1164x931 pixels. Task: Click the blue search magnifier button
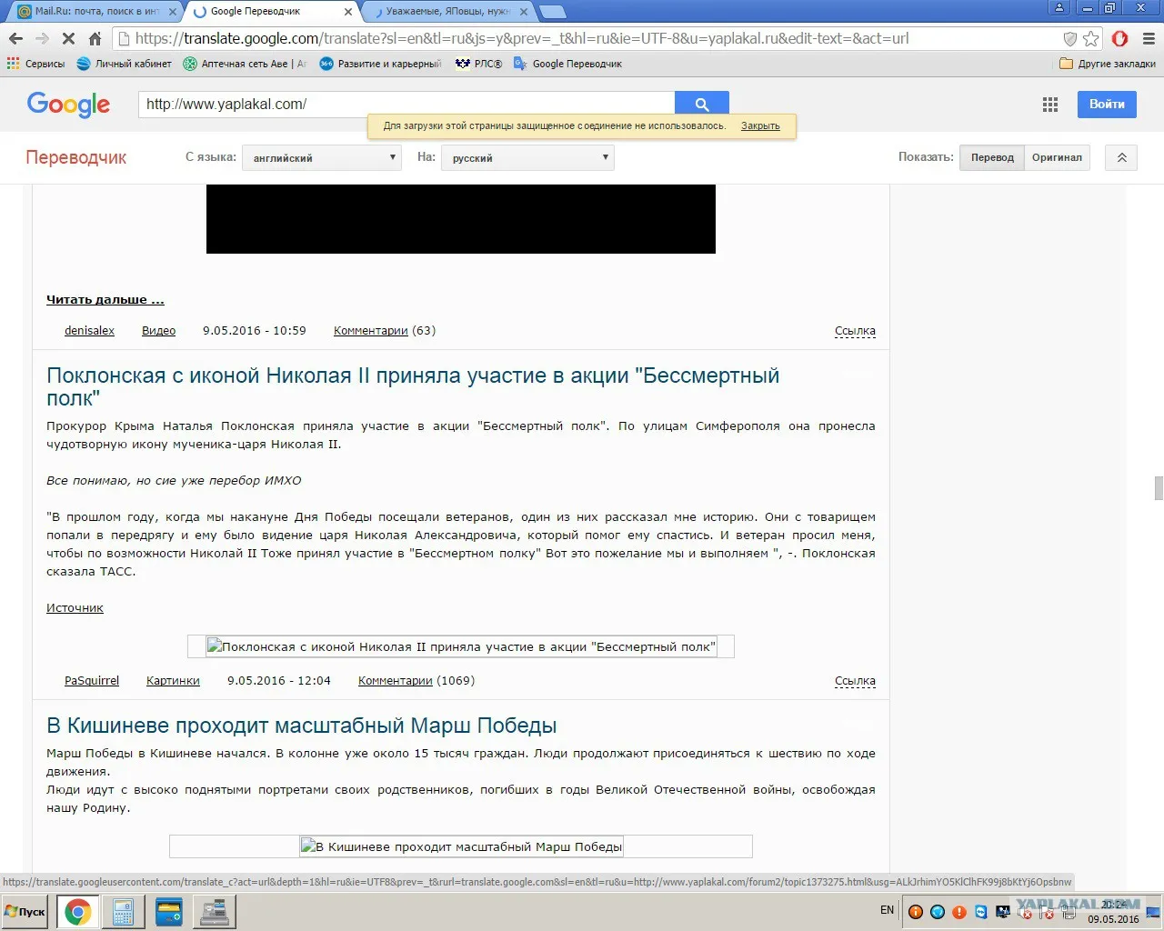click(x=702, y=104)
